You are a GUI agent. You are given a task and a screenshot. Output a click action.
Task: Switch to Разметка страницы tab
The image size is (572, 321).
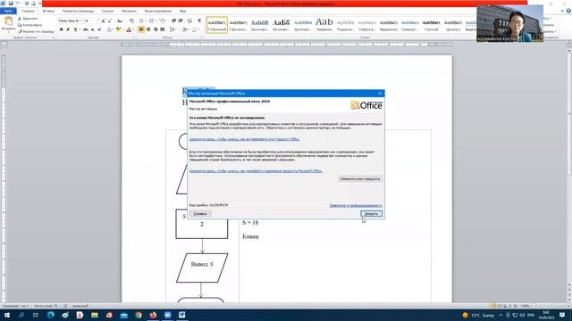point(79,12)
